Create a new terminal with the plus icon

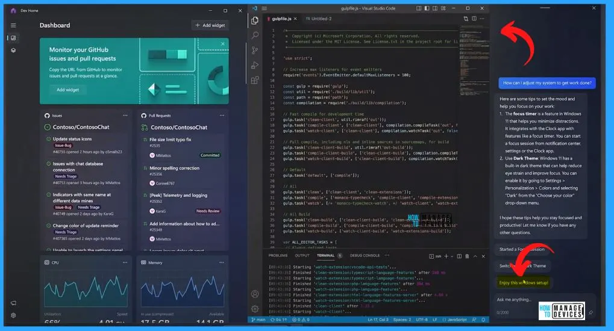point(446,256)
